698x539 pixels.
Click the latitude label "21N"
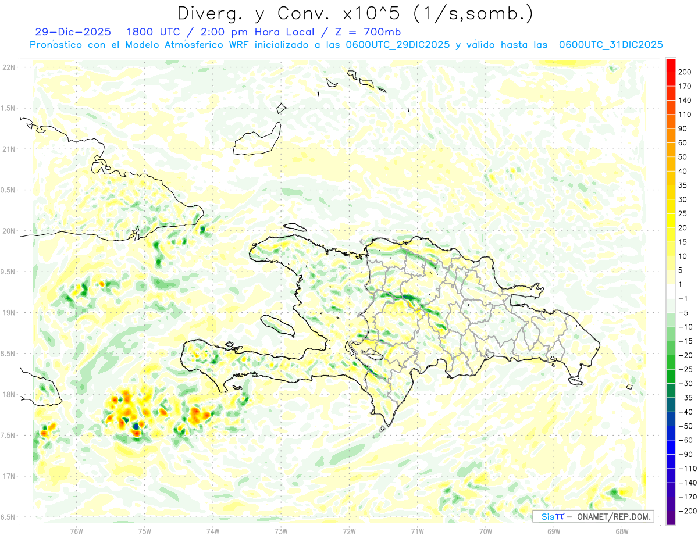(x=9, y=149)
